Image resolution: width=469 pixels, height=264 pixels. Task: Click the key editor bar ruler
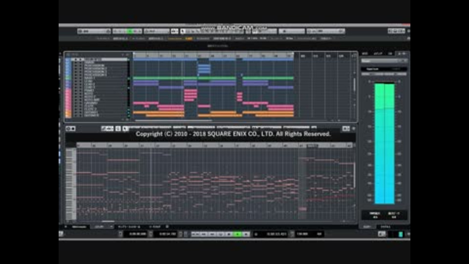pyautogui.click(x=215, y=145)
